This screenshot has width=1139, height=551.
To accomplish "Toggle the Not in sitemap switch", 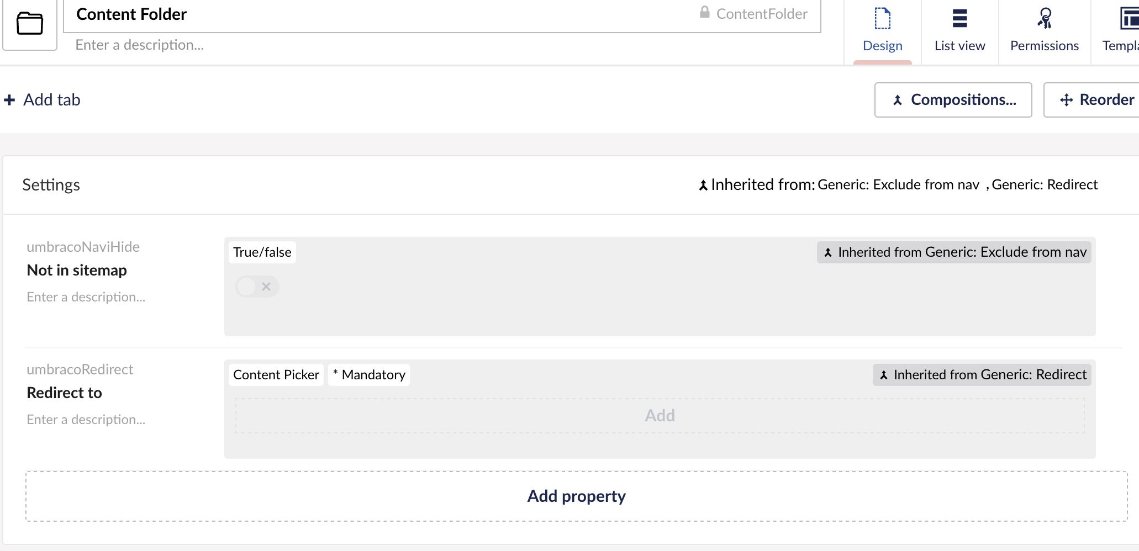I will [x=257, y=287].
